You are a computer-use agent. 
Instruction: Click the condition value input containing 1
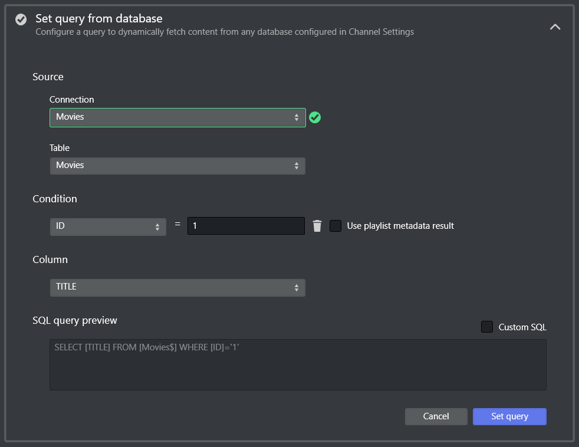(245, 226)
